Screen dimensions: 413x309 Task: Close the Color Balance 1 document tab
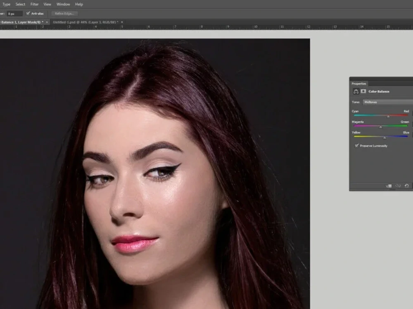47,22
